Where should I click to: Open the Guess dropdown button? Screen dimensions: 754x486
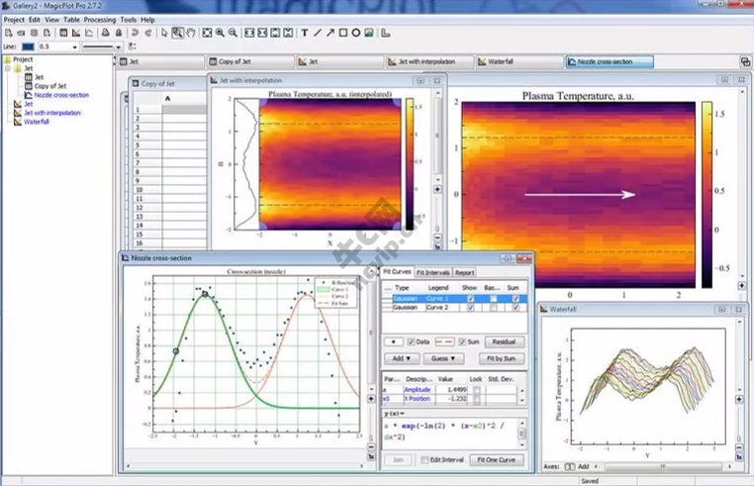click(x=443, y=358)
